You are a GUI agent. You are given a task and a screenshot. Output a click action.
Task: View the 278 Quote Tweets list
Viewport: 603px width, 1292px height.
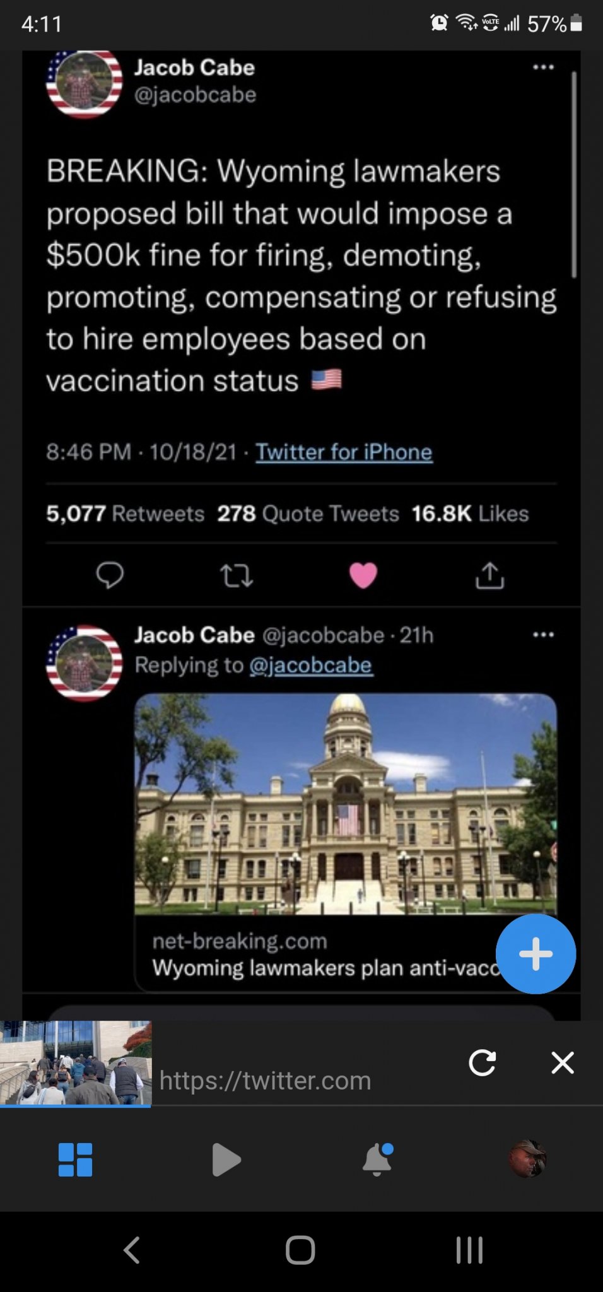pos(308,514)
